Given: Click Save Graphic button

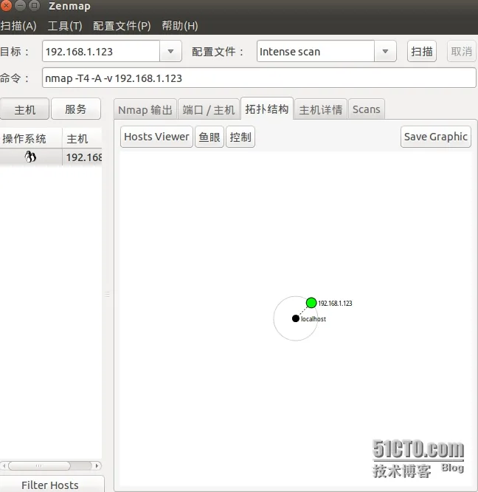Looking at the screenshot, I should tap(436, 137).
